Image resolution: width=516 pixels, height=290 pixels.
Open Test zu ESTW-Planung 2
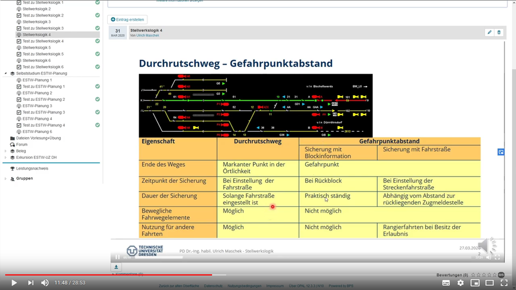[44, 99]
